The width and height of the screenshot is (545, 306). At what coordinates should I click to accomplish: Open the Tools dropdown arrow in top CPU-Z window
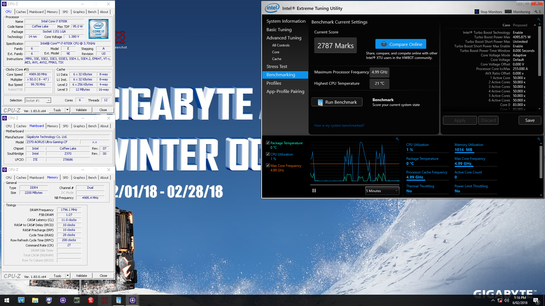(x=67, y=110)
